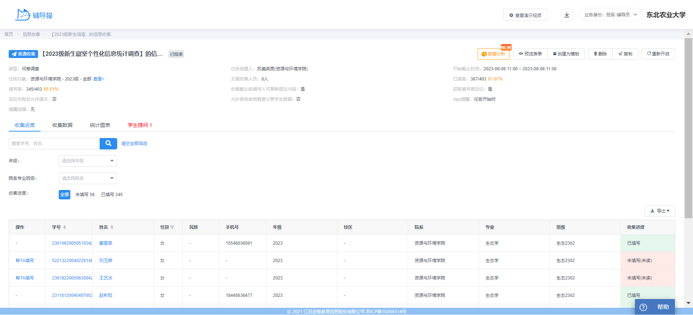The image size is (693, 315).
Task: Open the 性别 column filter icon
Action: [x=172, y=227]
